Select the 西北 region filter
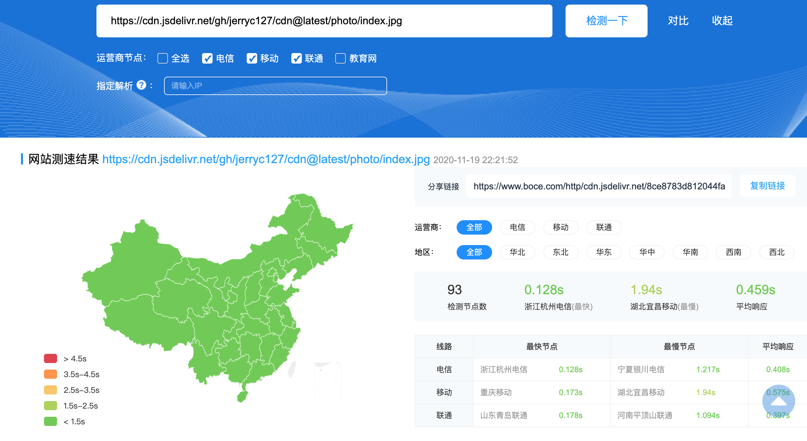807x441 pixels. click(776, 252)
